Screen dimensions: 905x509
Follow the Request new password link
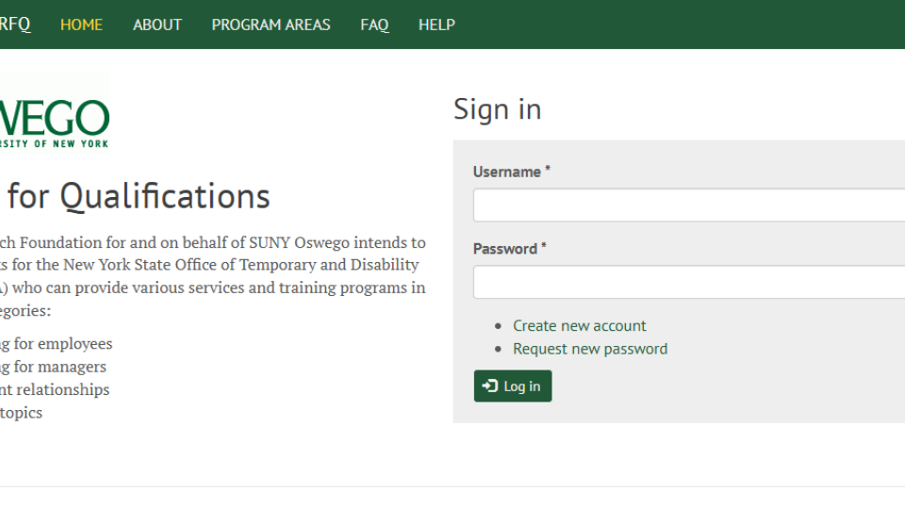pyautogui.click(x=590, y=349)
